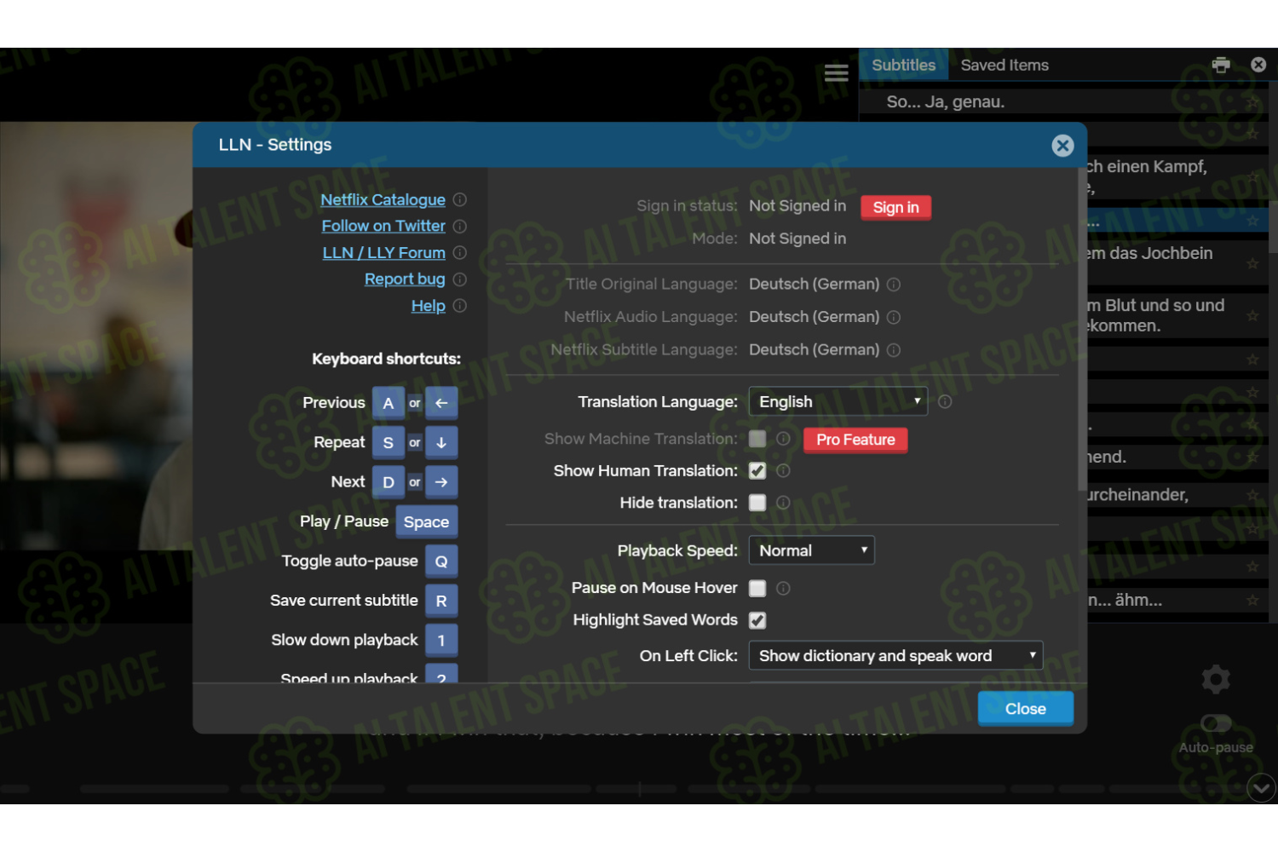
Task: Click the info icon for Title Original Language
Action: click(x=894, y=285)
